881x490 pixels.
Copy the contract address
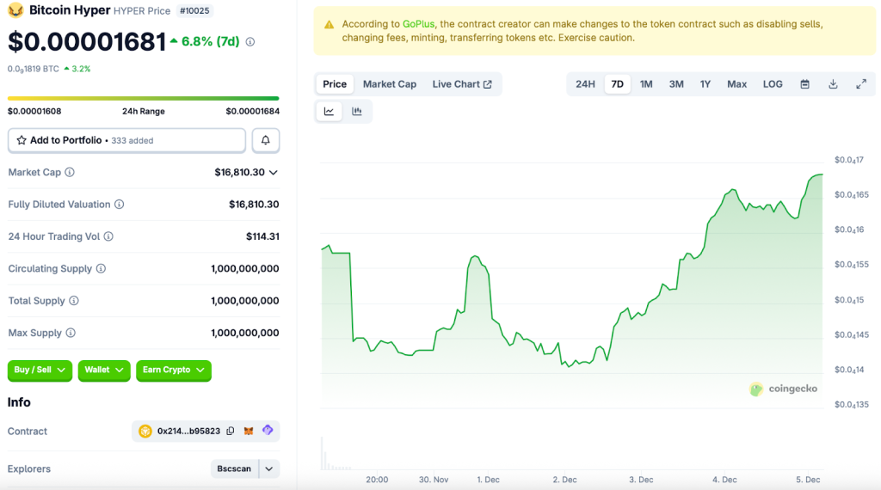tap(188, 431)
